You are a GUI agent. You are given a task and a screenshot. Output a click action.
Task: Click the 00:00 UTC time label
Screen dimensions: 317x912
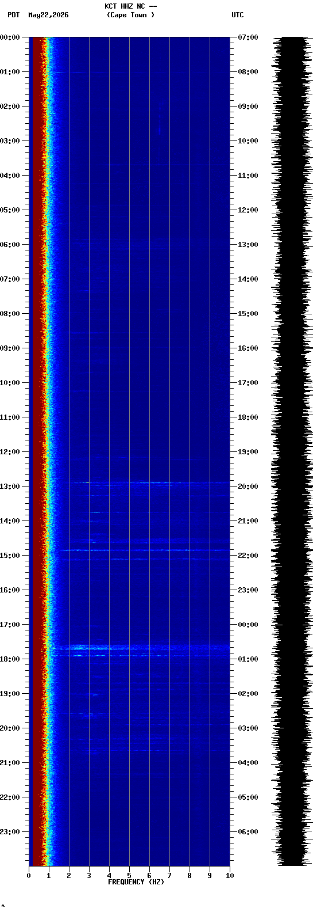pyautogui.click(x=248, y=625)
